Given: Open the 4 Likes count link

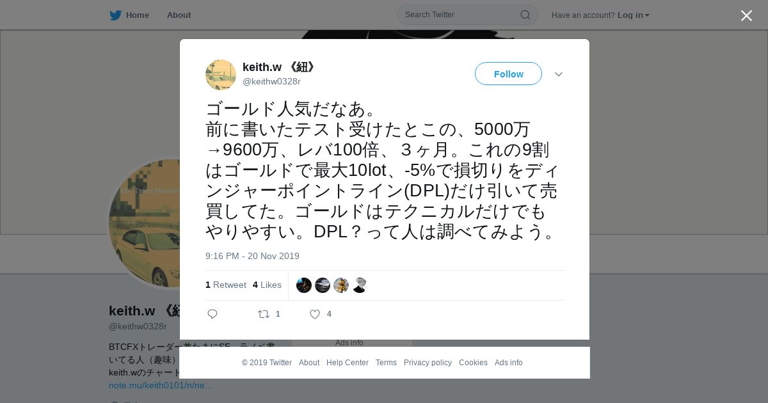Looking at the screenshot, I should 267,285.
